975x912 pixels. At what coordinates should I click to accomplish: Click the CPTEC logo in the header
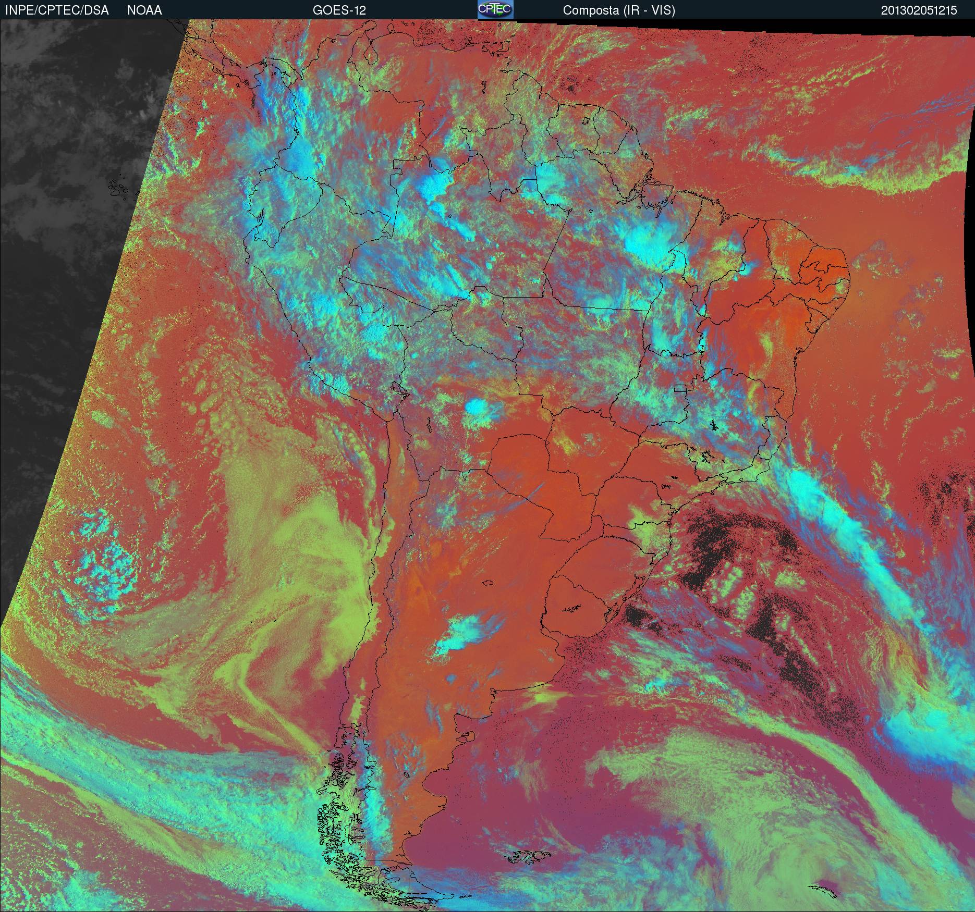click(495, 9)
